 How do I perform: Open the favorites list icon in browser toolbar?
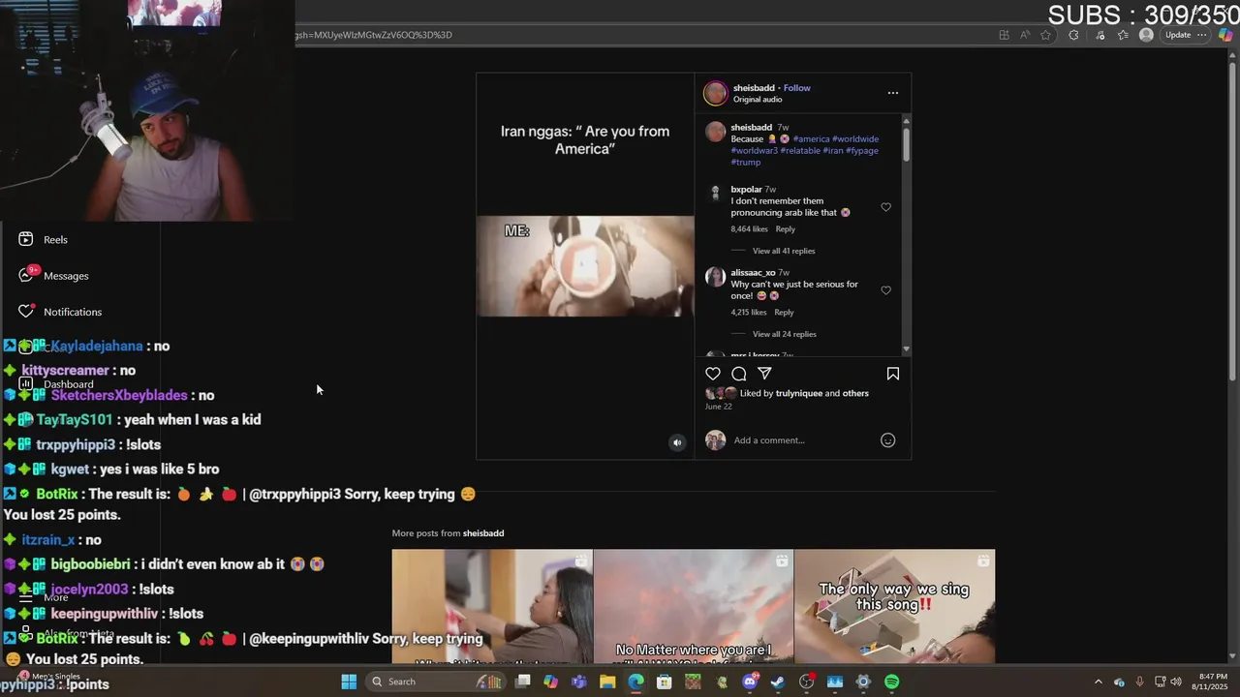pos(1123,35)
